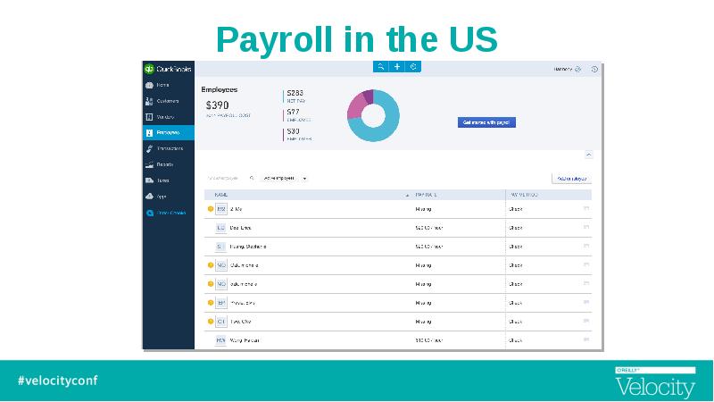This screenshot has height=402, width=714.
Task: Open the Active Employees filter dropdown
Action: (x=286, y=178)
